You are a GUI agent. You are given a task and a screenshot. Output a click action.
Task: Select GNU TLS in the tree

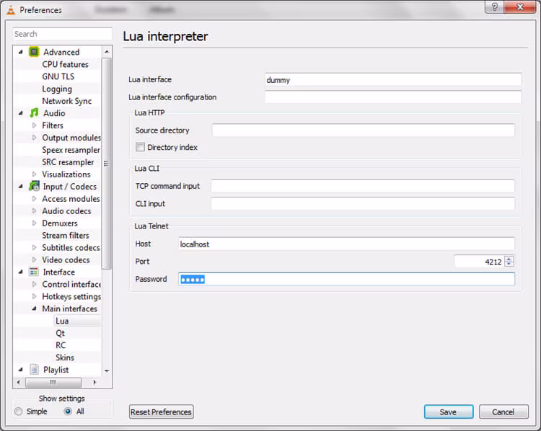(x=58, y=76)
